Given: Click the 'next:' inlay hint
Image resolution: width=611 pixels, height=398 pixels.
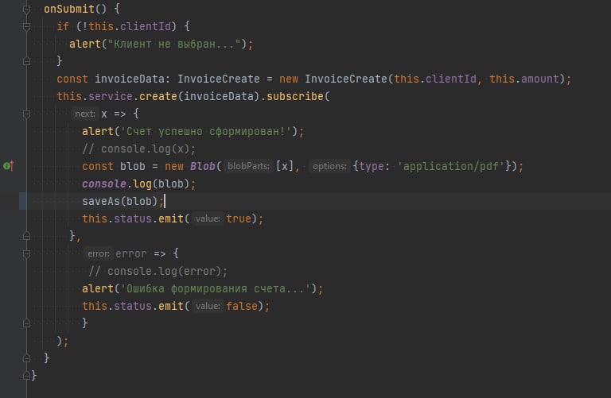Looking at the screenshot, I should [x=84, y=114].
